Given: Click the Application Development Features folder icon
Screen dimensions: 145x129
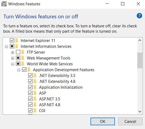Looking at the screenshot, I should pos(29,70).
